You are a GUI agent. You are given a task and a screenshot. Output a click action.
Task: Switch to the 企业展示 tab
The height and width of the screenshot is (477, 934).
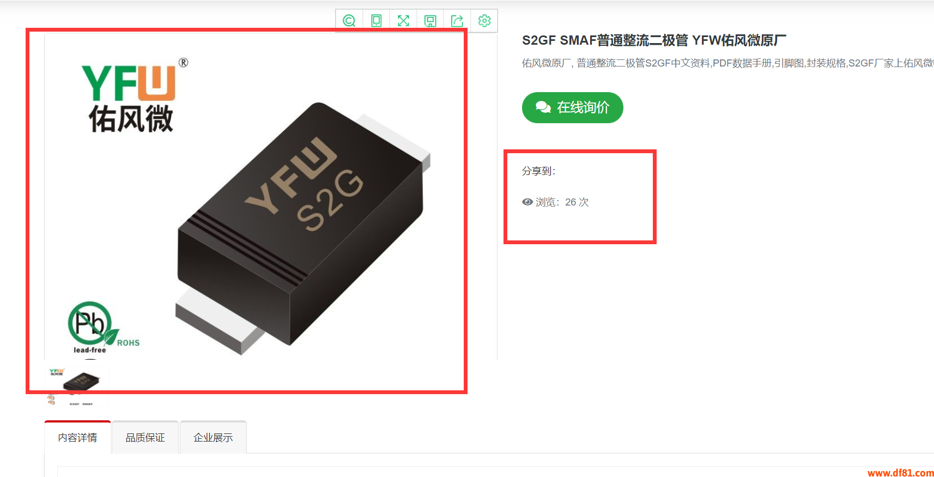(213, 437)
